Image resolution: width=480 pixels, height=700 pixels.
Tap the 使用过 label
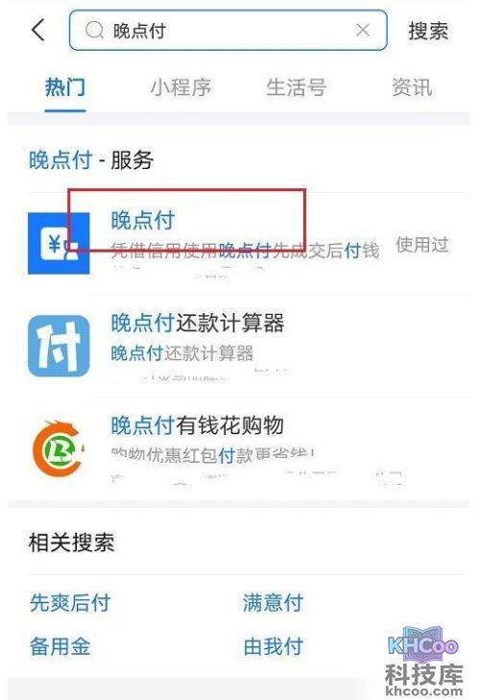422,245
